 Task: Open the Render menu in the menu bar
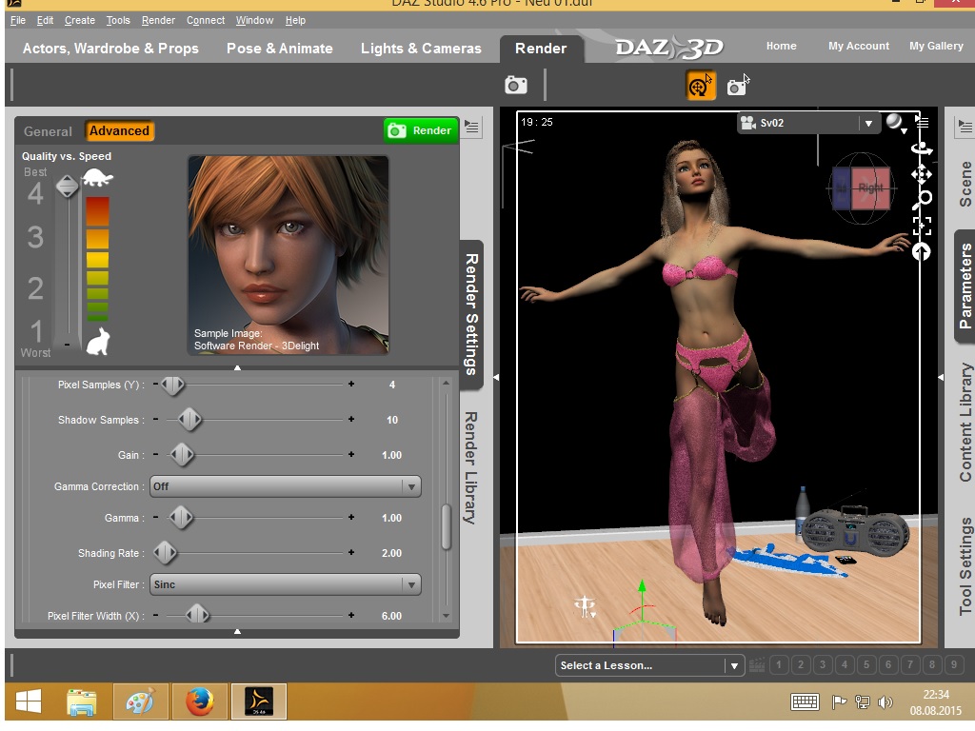pyautogui.click(x=159, y=21)
